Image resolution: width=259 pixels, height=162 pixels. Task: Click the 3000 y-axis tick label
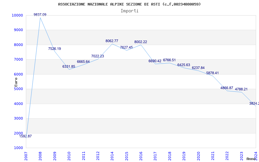18,119
